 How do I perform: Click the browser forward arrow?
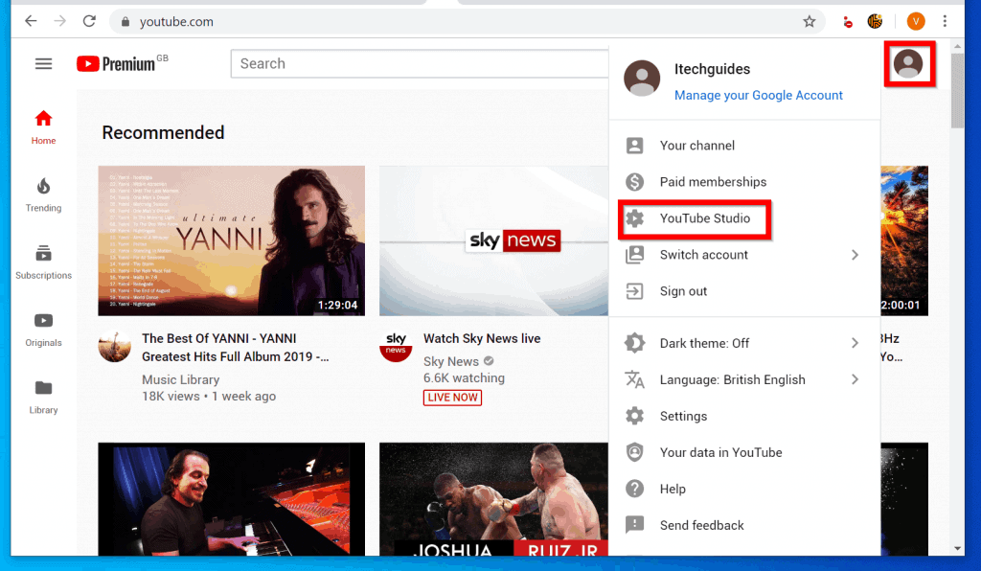click(60, 21)
